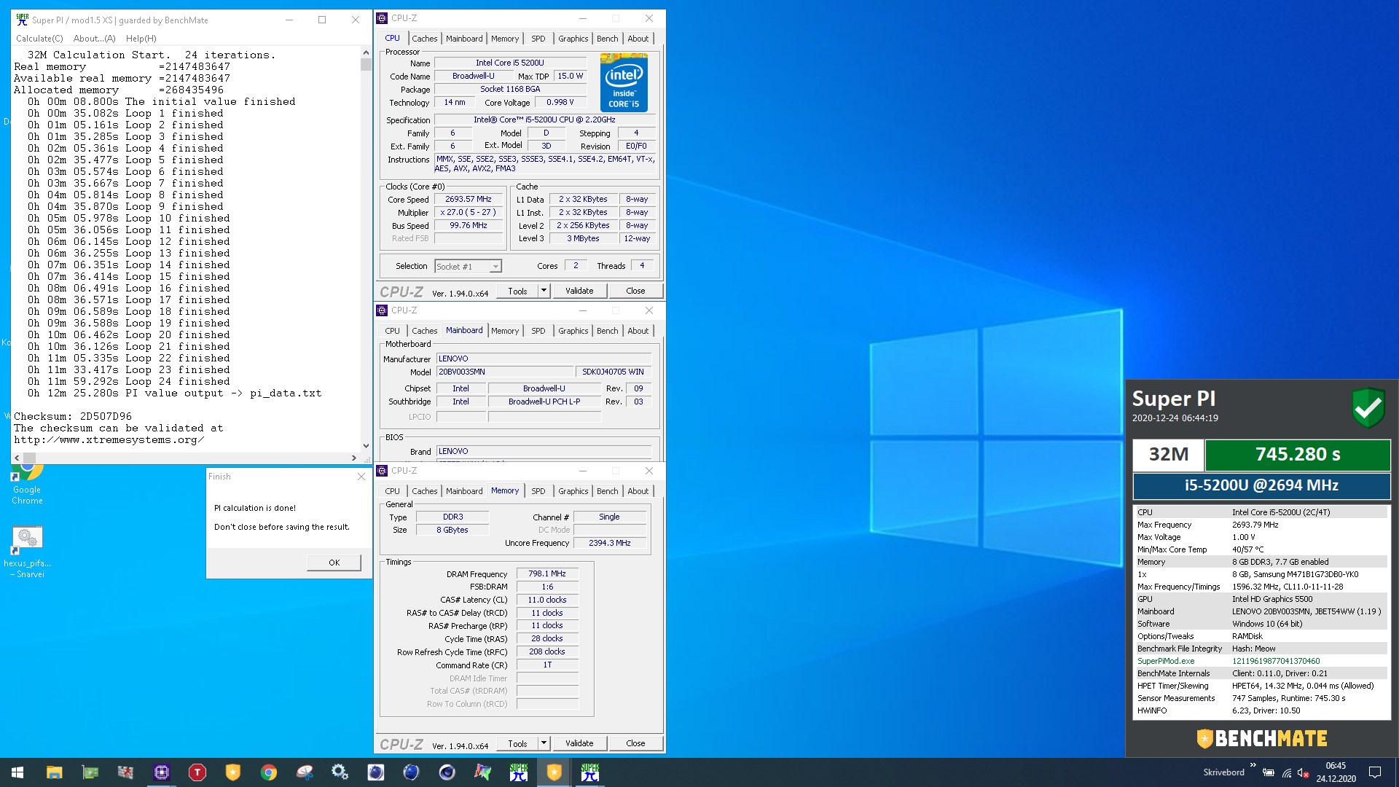Viewport: 1399px width, 787px height.
Task: Click the DRAM Frequency 798.1 MHz value
Action: pyautogui.click(x=547, y=573)
